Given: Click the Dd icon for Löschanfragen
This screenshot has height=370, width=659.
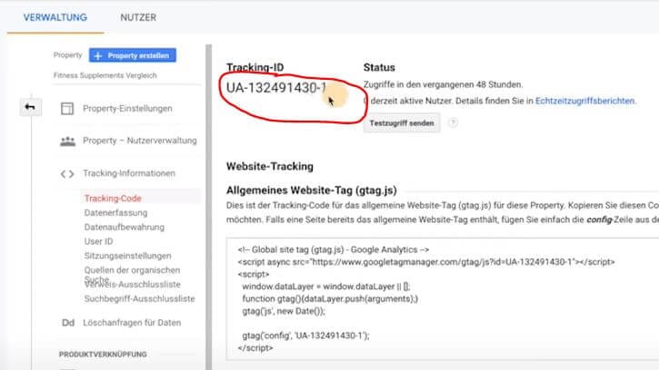Looking at the screenshot, I should click(x=66, y=322).
